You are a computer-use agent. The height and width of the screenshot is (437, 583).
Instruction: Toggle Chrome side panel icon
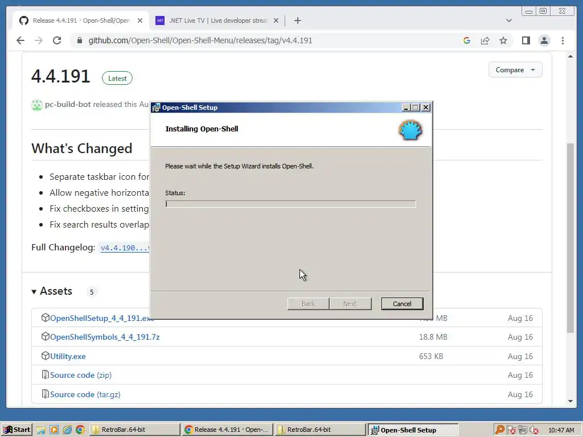point(525,40)
